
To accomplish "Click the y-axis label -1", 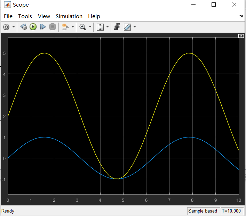I will pos(3,180).
